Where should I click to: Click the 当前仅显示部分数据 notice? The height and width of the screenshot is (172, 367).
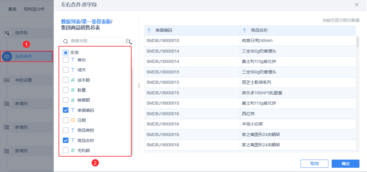(341, 20)
